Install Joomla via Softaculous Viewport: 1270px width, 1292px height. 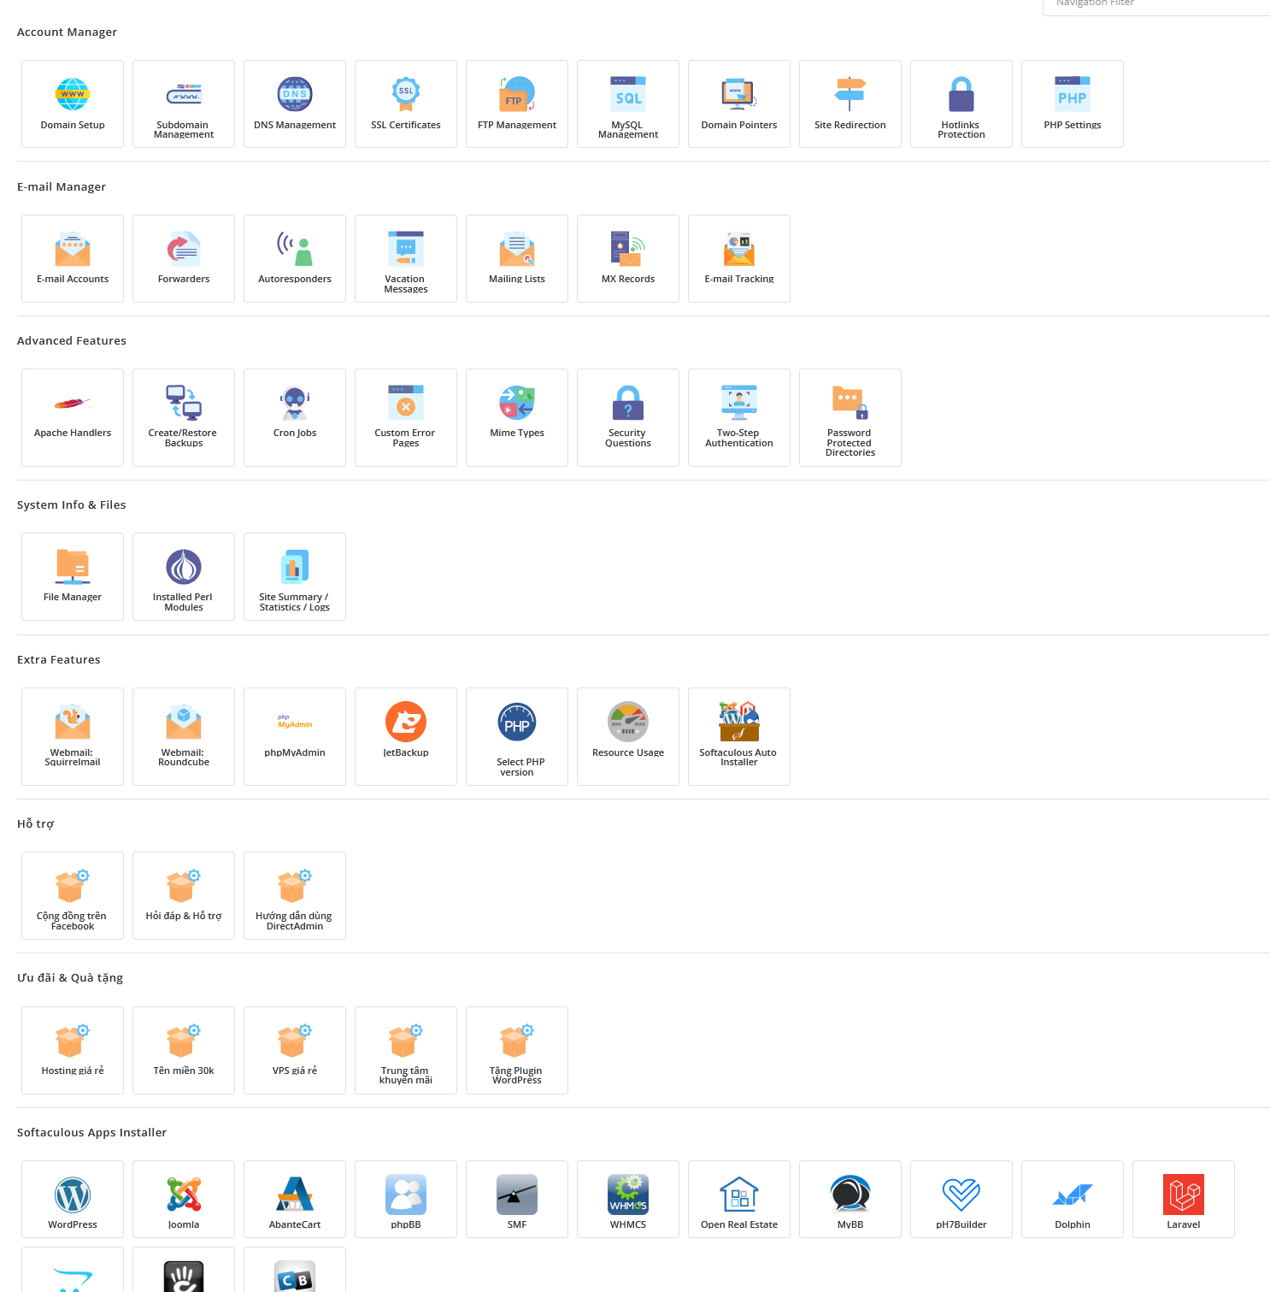tap(184, 1199)
